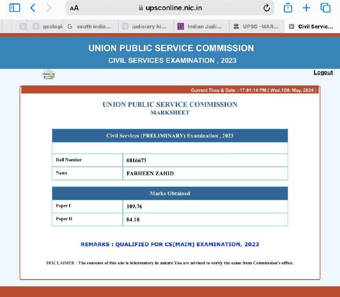Switch to the geologi tab
This screenshot has height=297, width=340.
point(45,26)
